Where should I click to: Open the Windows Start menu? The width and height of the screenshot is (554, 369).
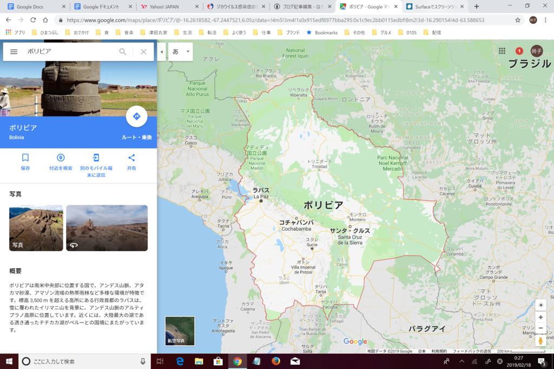point(9,361)
